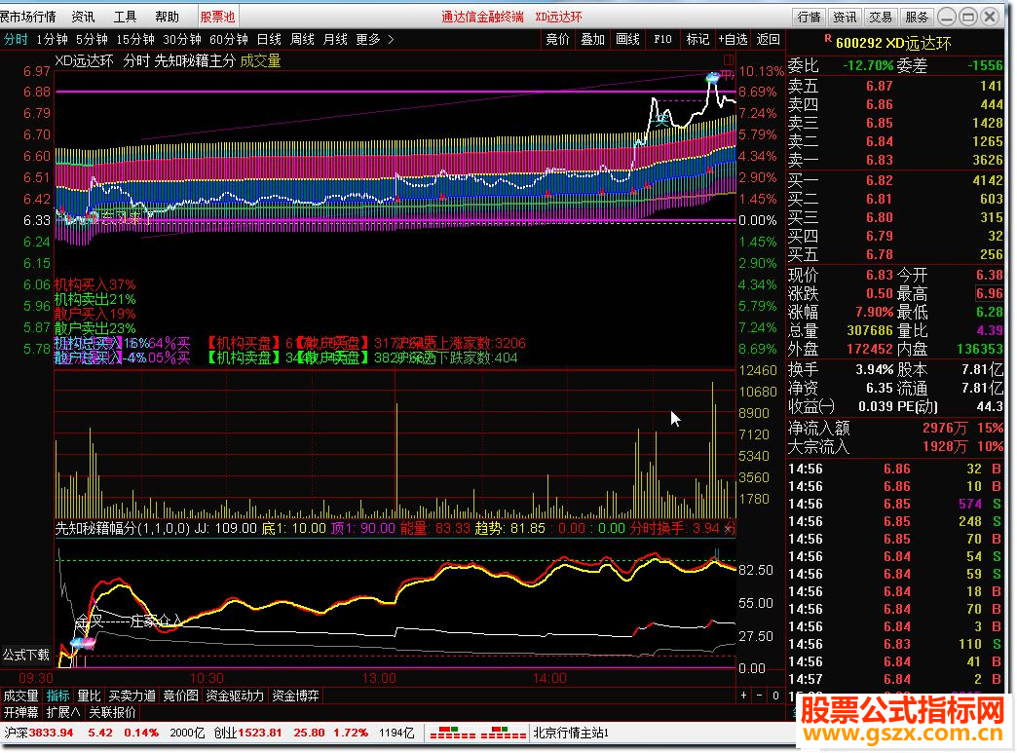This screenshot has width=1017, height=753.
Task: Select the 量比 bottom tab
Action: 89,696
